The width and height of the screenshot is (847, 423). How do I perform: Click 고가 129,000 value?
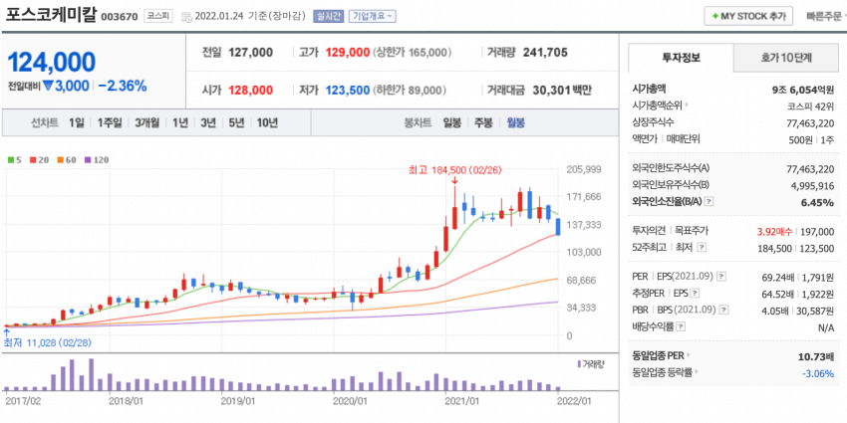pos(347,53)
